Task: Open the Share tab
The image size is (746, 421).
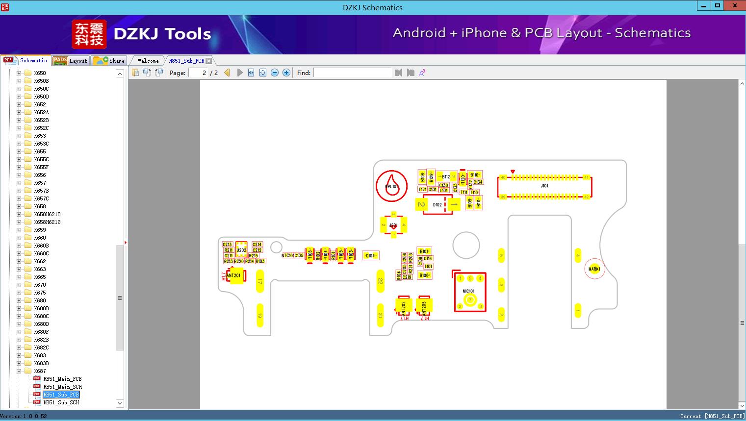Action: pyautogui.click(x=109, y=60)
